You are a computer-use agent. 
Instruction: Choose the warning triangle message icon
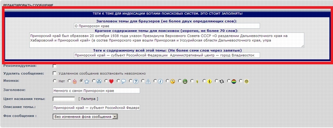[148, 81]
